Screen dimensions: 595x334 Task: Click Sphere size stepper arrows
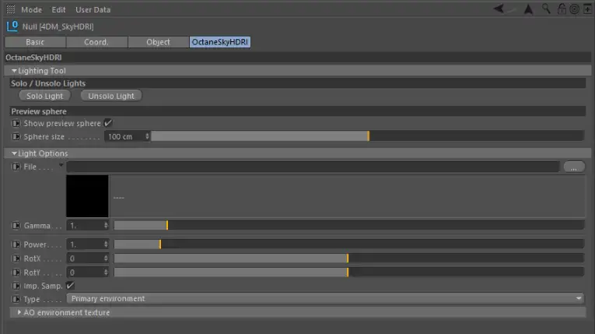click(147, 136)
